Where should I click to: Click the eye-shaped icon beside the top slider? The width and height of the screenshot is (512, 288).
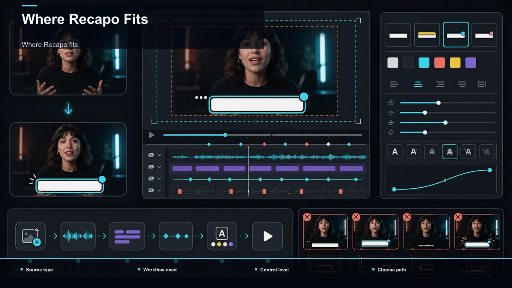(391, 103)
